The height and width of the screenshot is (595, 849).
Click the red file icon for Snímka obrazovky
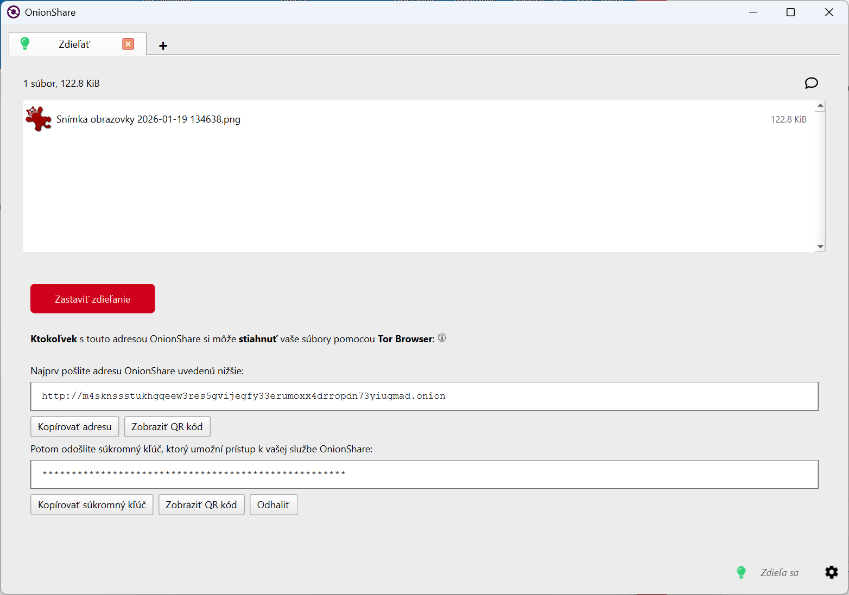[x=39, y=119]
